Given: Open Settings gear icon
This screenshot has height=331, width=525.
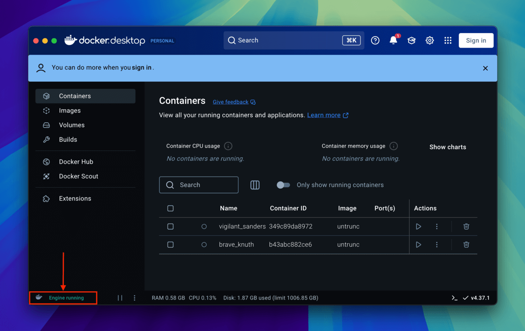Looking at the screenshot, I should tap(430, 40).
